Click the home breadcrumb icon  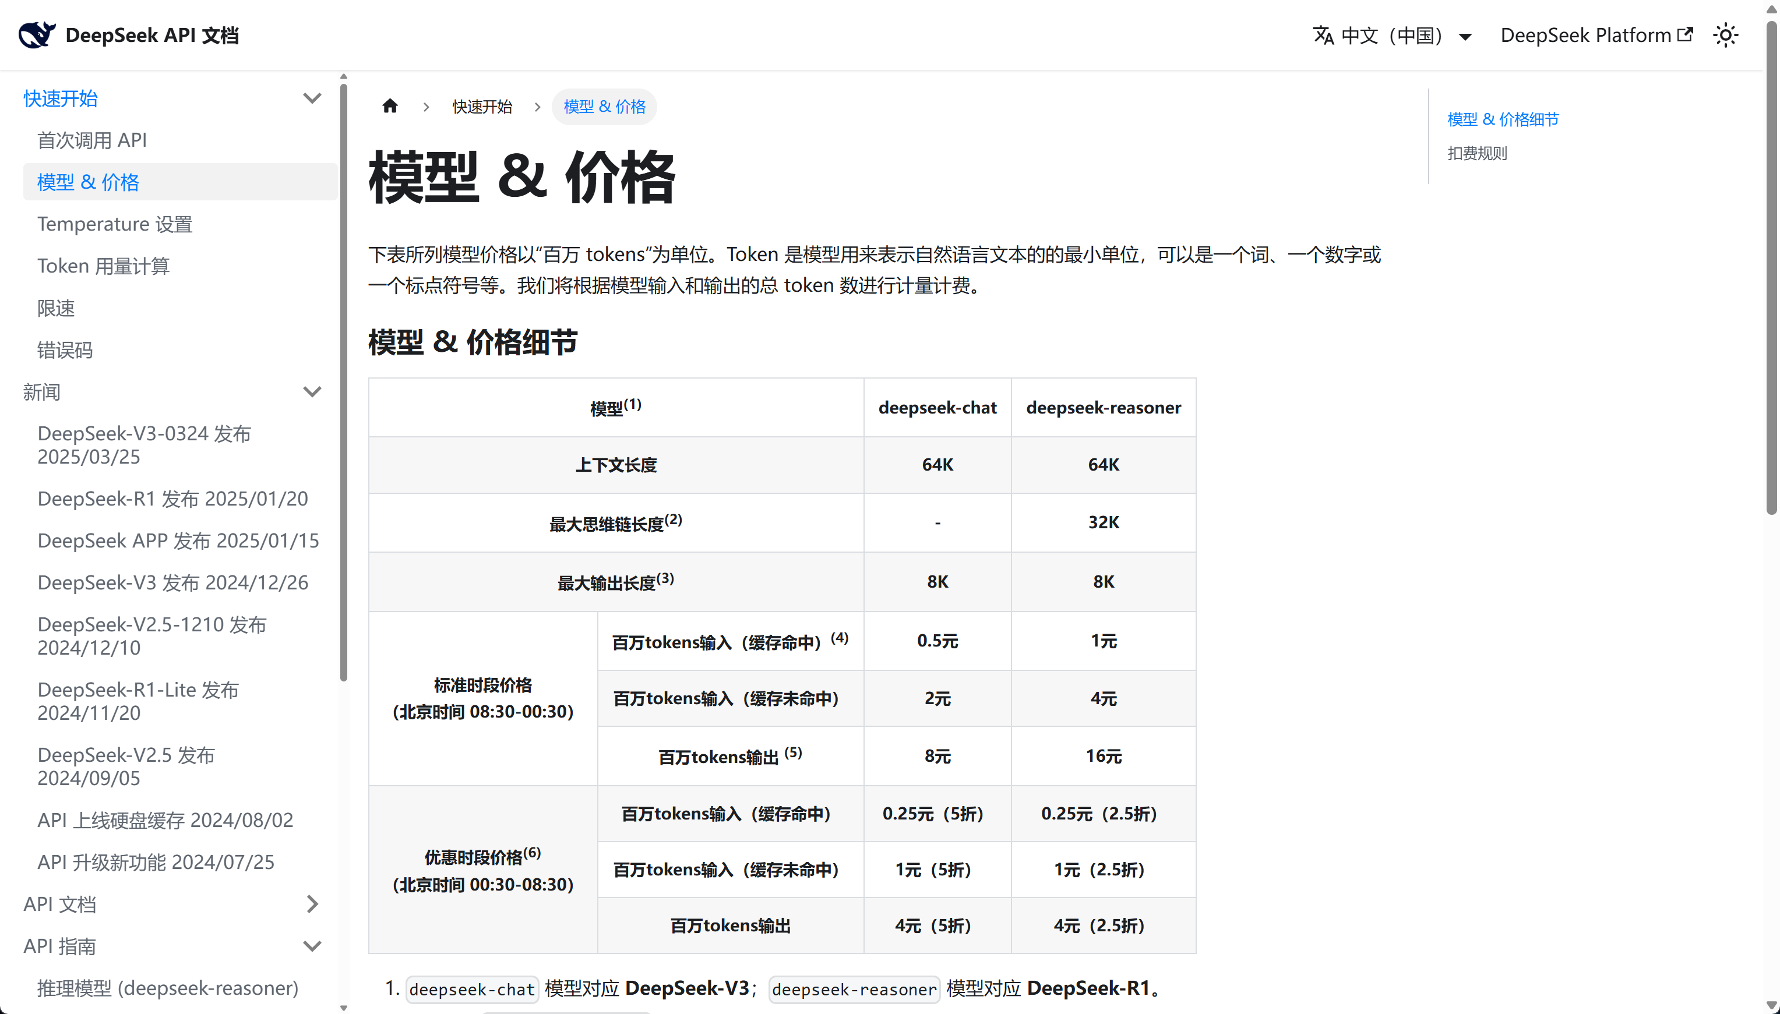click(390, 106)
